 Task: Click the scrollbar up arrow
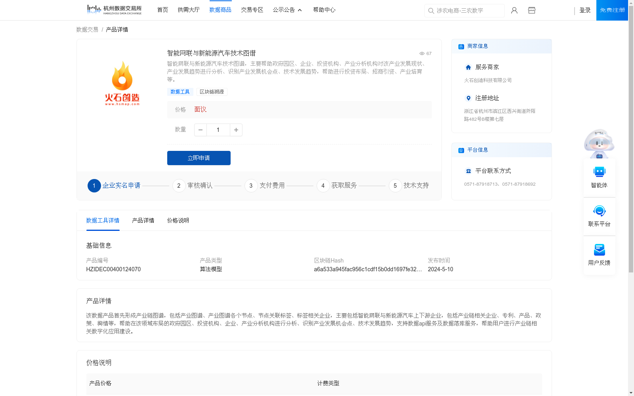631,3
